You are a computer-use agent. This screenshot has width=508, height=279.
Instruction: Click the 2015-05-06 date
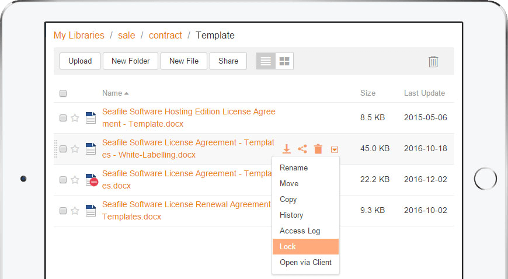[x=426, y=117]
